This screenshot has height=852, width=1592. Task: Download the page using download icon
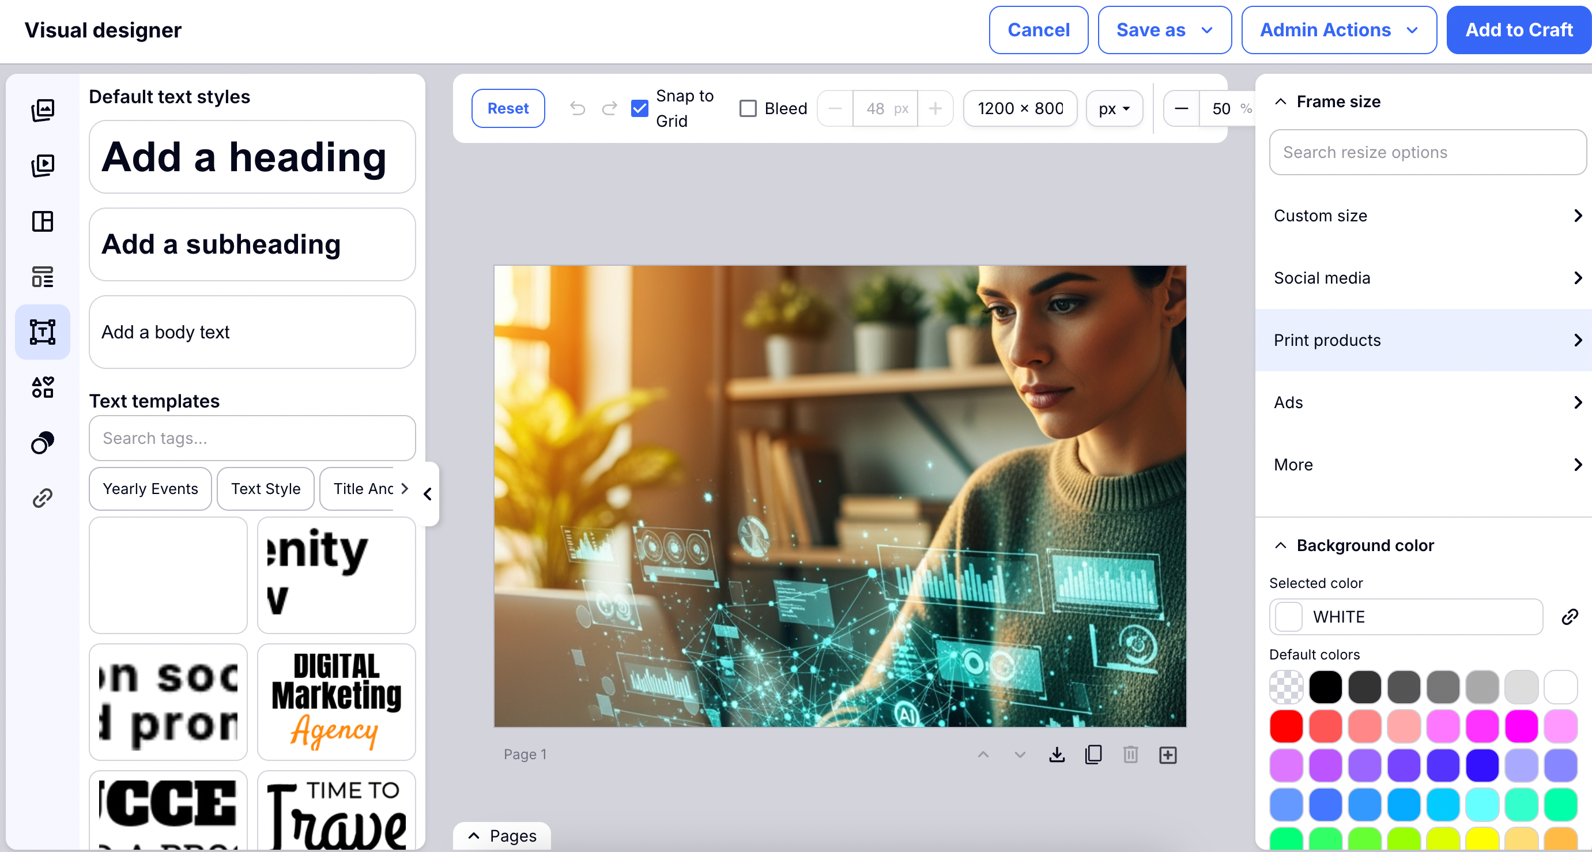click(x=1057, y=755)
